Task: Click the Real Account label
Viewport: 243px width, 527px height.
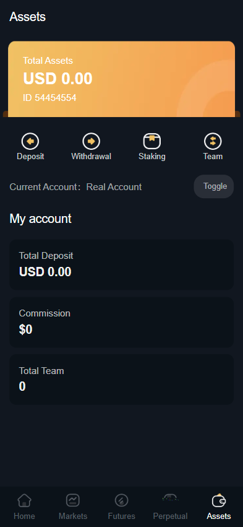Action: click(x=114, y=187)
